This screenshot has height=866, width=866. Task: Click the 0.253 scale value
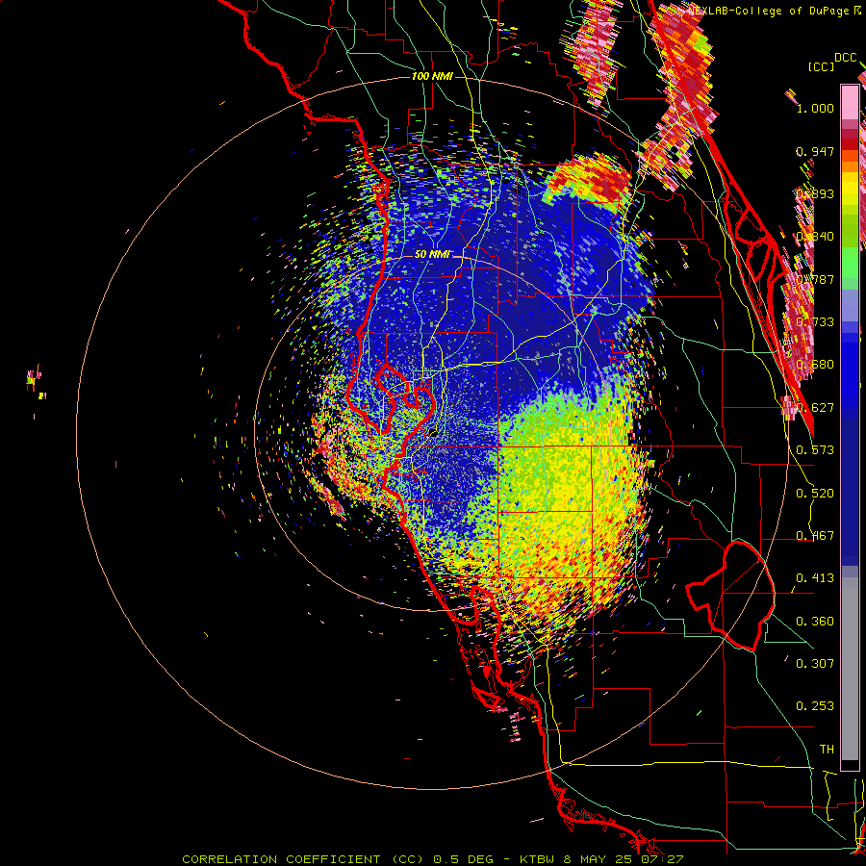pos(815,706)
